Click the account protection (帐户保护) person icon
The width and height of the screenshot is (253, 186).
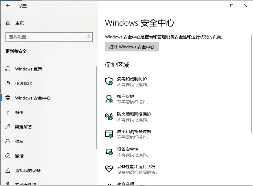109,99
